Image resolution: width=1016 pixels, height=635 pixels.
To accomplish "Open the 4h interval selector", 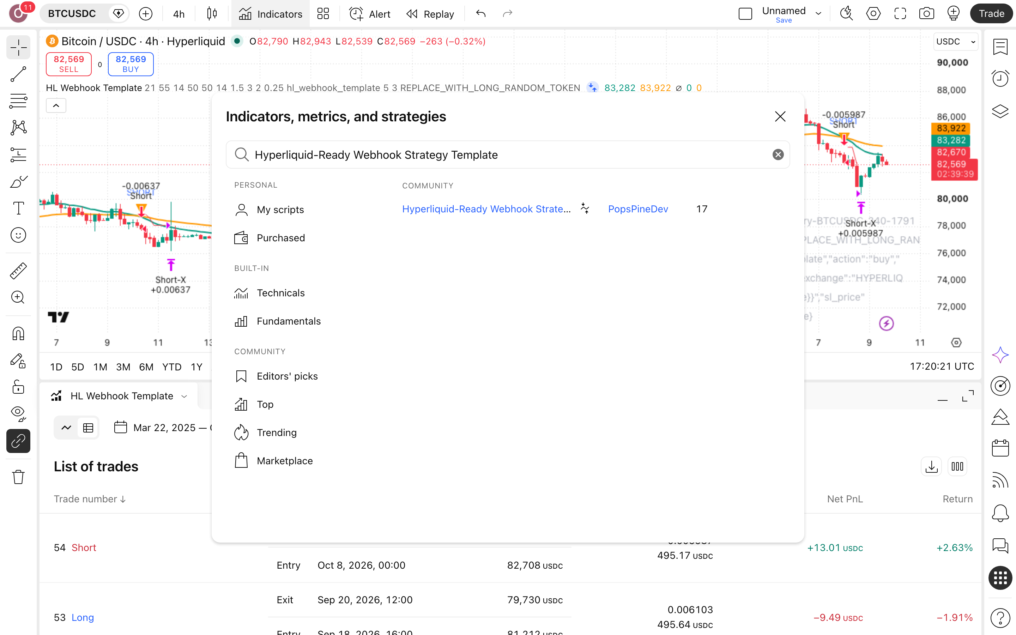I will (x=179, y=14).
